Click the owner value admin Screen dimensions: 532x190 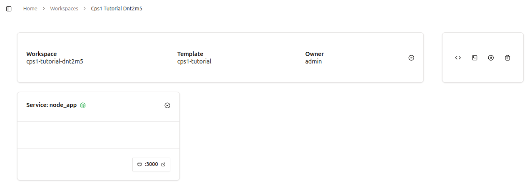(x=313, y=61)
